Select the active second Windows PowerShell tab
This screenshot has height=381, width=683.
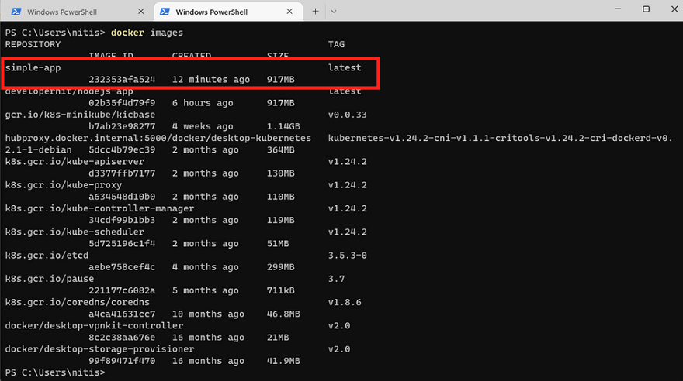point(218,12)
